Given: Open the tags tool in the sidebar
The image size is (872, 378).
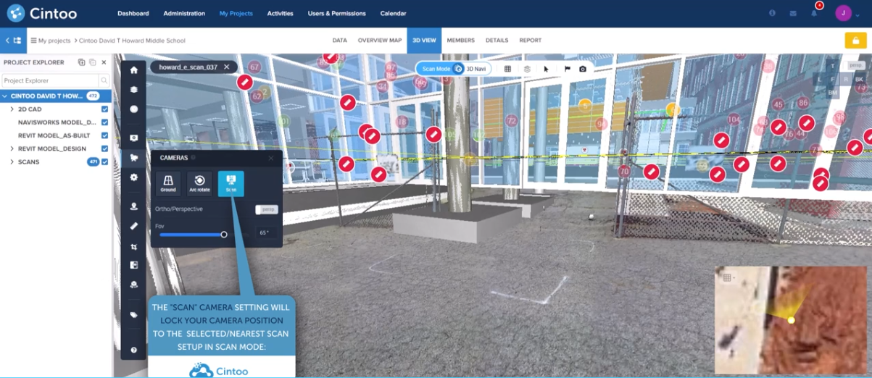Looking at the screenshot, I should tap(133, 315).
